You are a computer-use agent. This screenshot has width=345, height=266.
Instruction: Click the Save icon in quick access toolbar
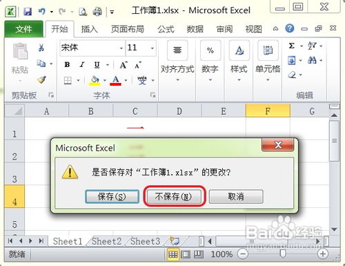pos(28,11)
